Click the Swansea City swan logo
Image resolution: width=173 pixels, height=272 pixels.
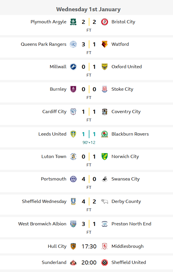point(105,179)
